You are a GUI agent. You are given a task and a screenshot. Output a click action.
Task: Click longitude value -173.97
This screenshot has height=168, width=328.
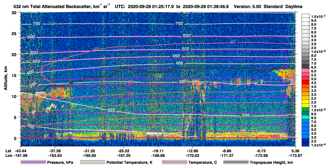[296, 156]
